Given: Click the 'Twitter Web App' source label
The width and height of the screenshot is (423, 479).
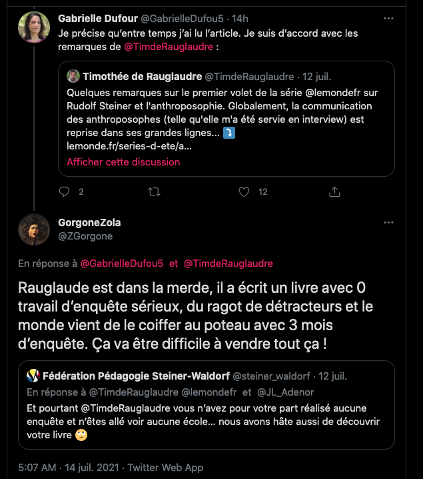Looking at the screenshot, I should pos(165,468).
